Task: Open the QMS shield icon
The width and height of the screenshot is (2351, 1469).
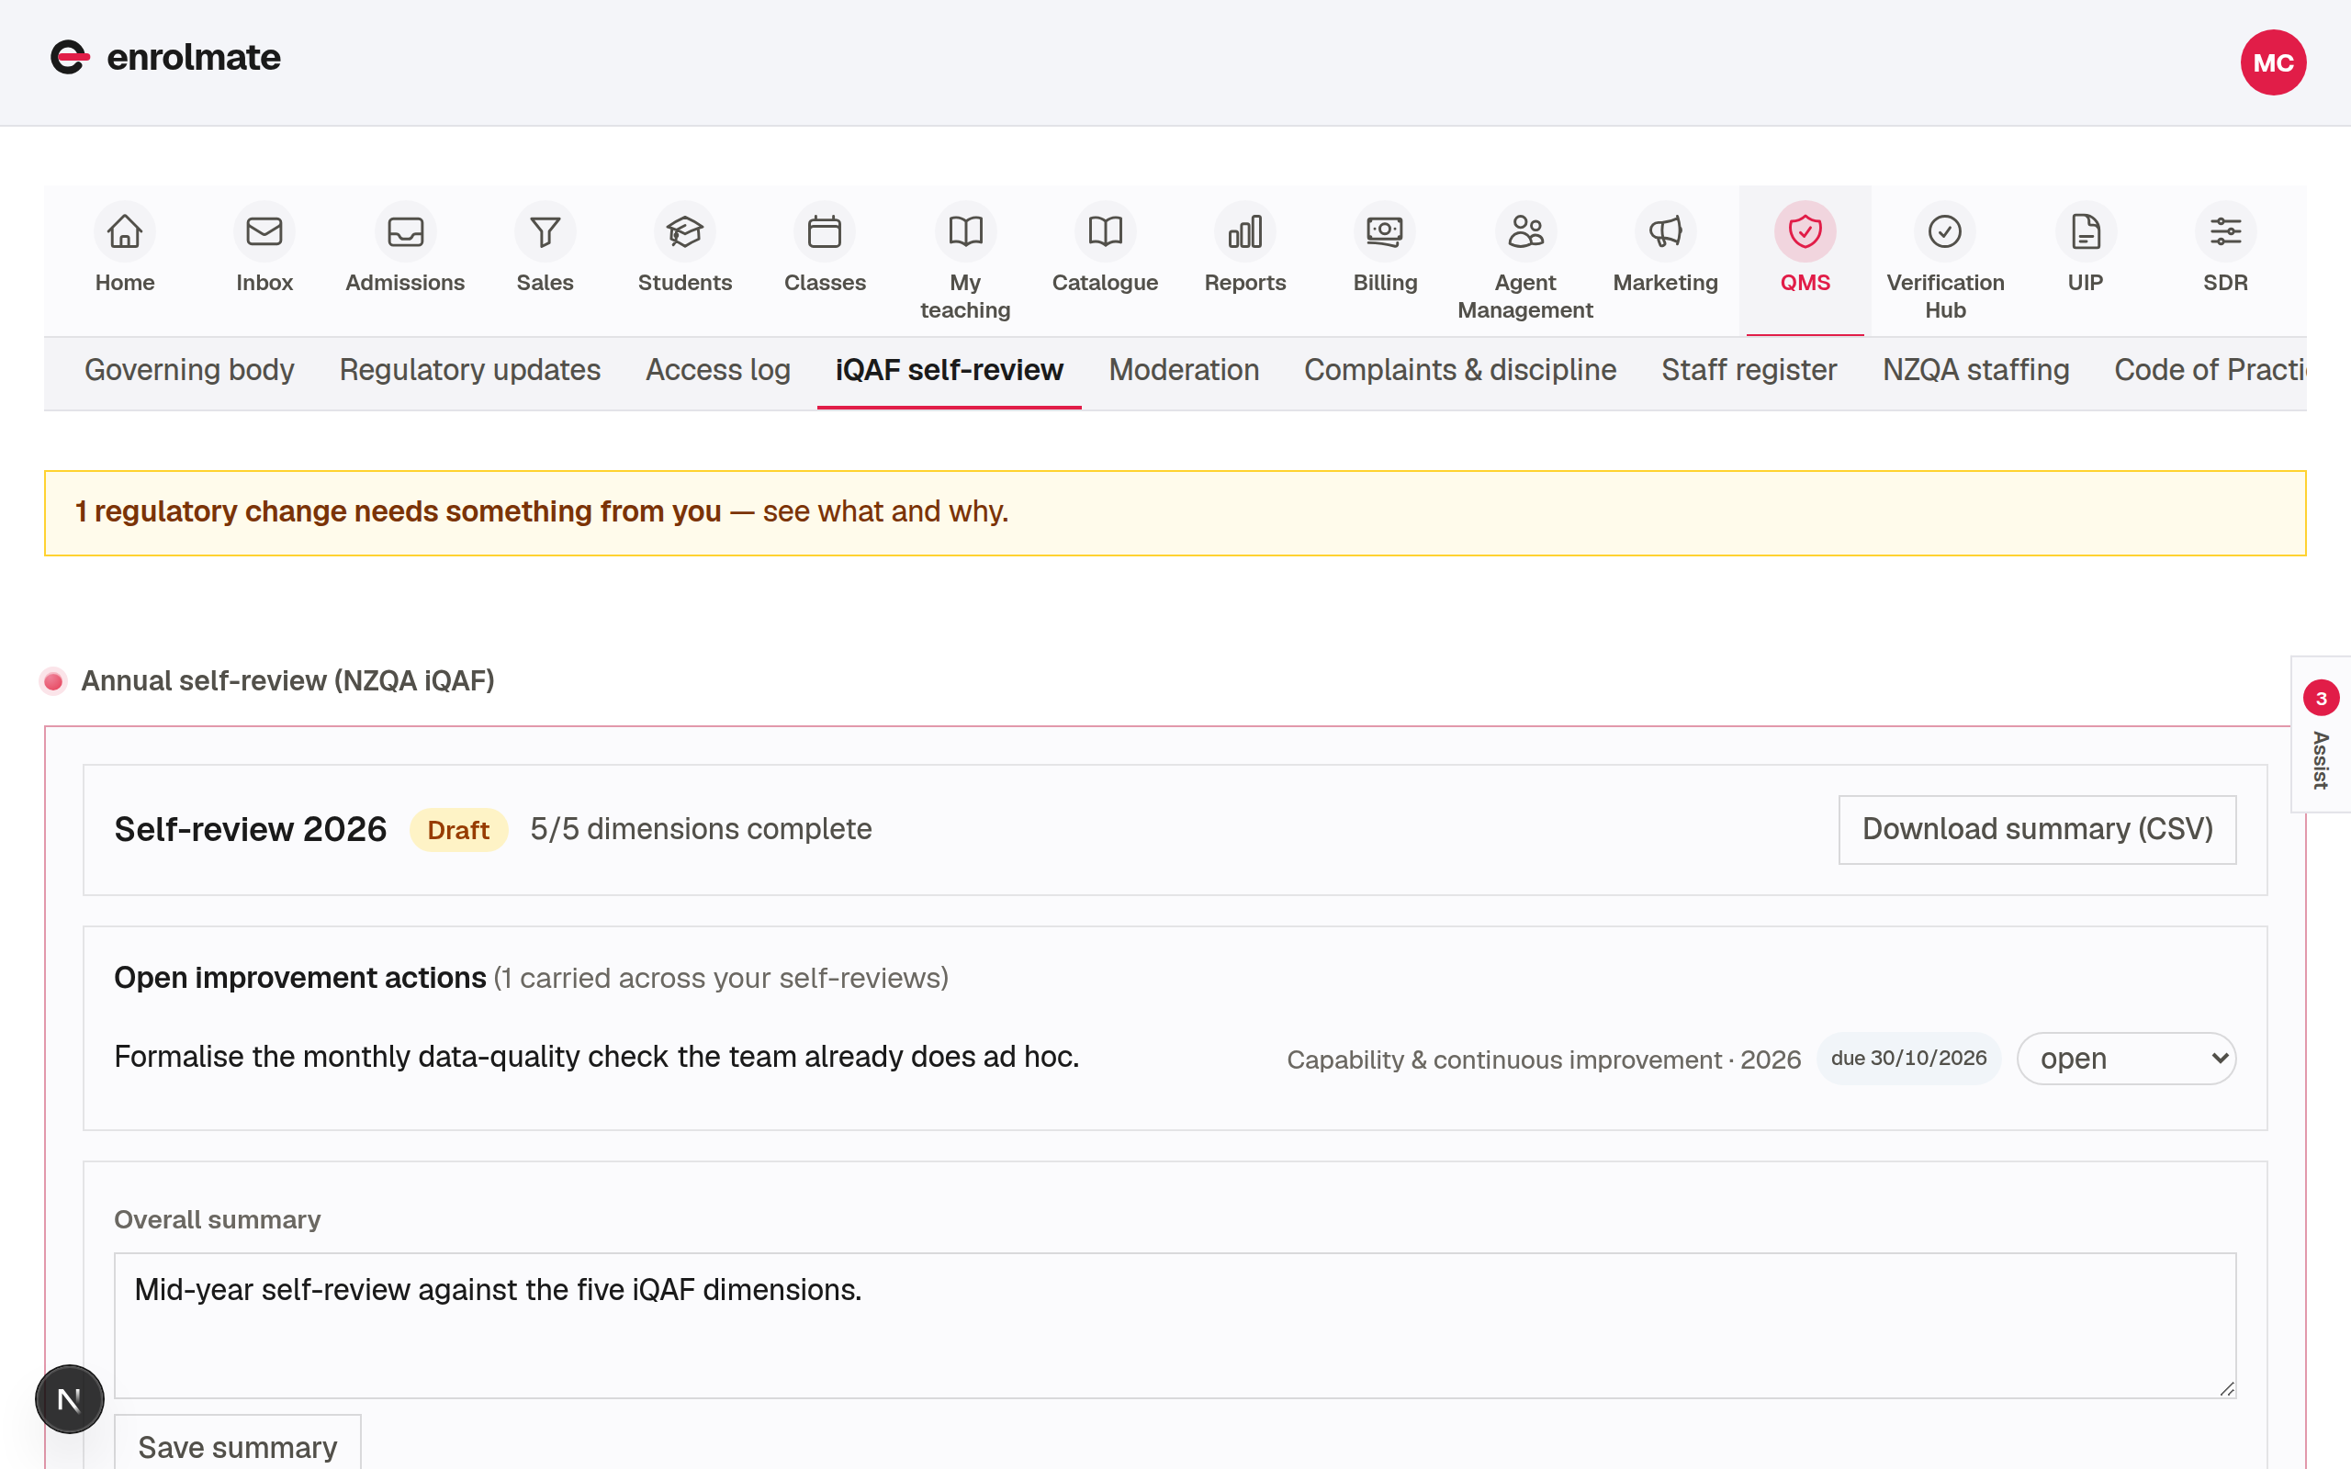Action: (x=1805, y=231)
